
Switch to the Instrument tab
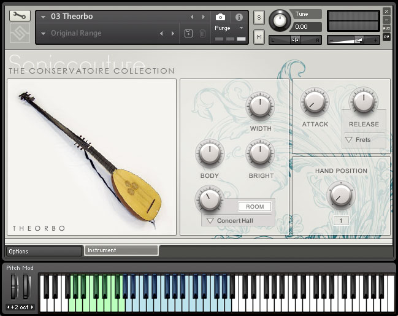pyautogui.click(x=121, y=250)
